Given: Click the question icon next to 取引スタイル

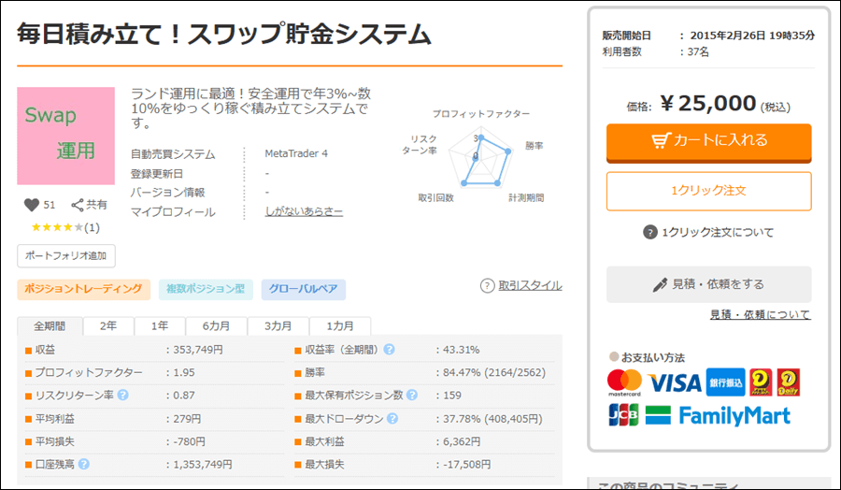Looking at the screenshot, I should (487, 286).
